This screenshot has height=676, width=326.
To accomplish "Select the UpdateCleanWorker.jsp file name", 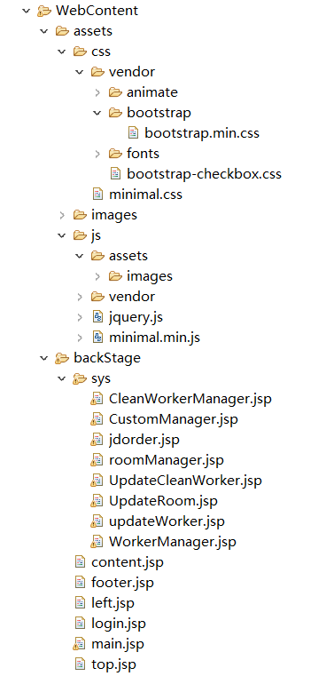I will [186, 481].
